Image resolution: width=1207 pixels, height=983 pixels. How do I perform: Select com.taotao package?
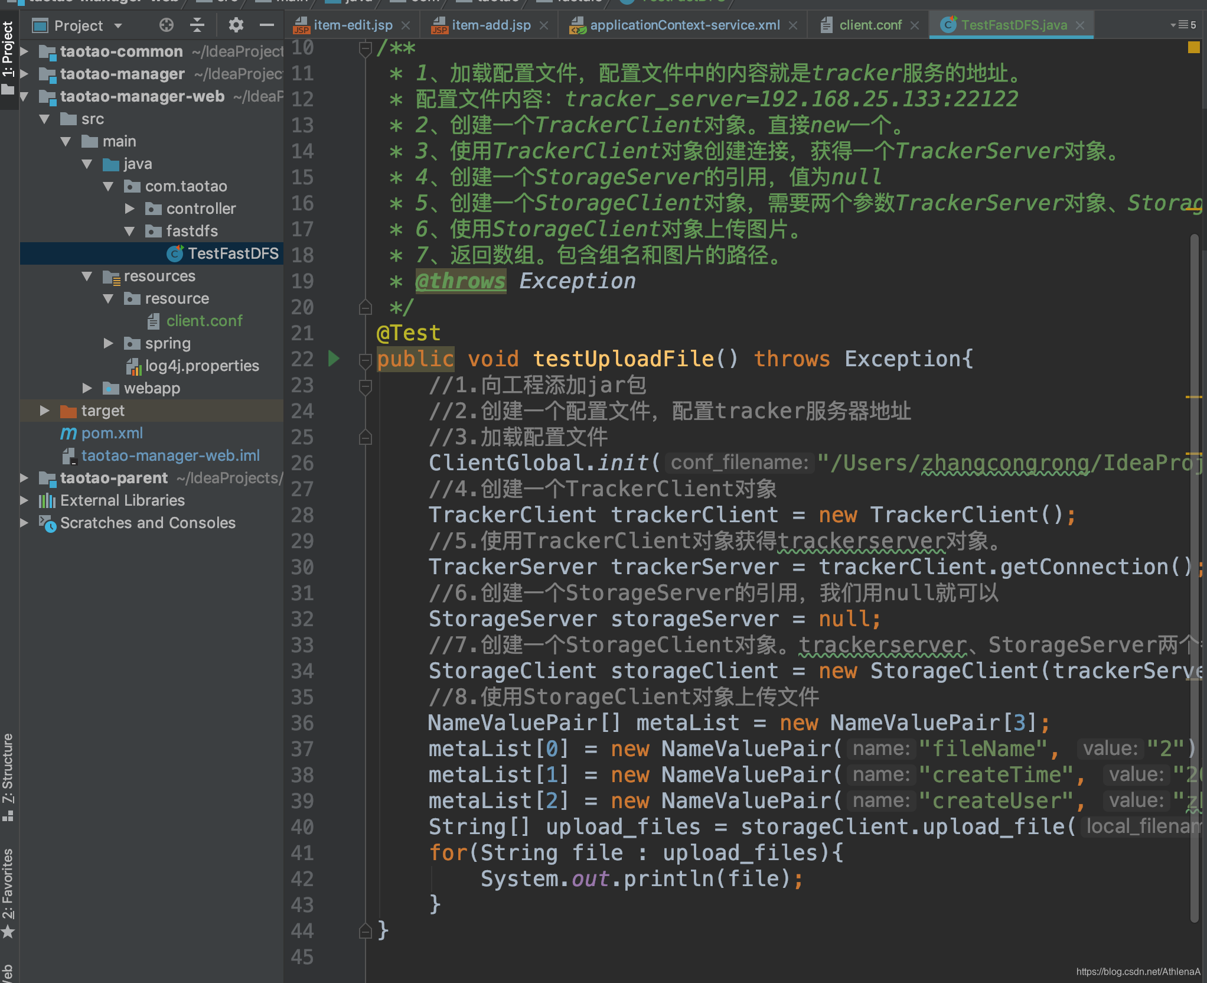186,186
